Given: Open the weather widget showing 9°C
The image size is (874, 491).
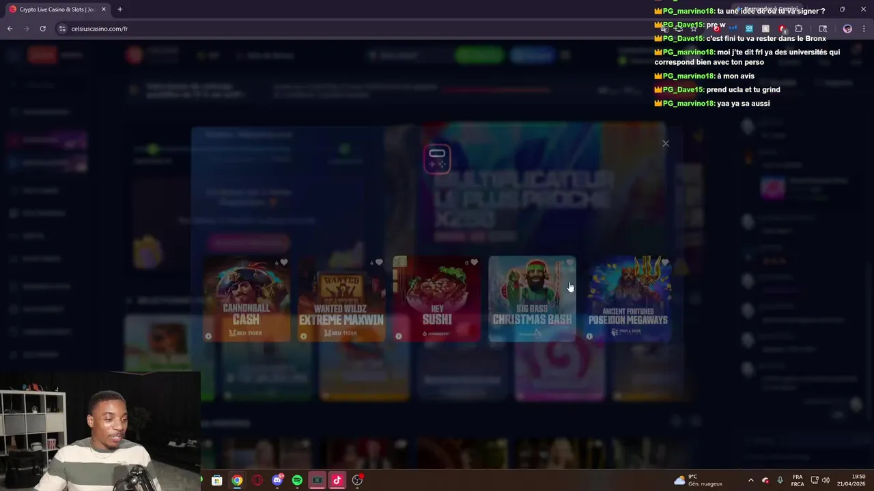Looking at the screenshot, I should point(698,480).
